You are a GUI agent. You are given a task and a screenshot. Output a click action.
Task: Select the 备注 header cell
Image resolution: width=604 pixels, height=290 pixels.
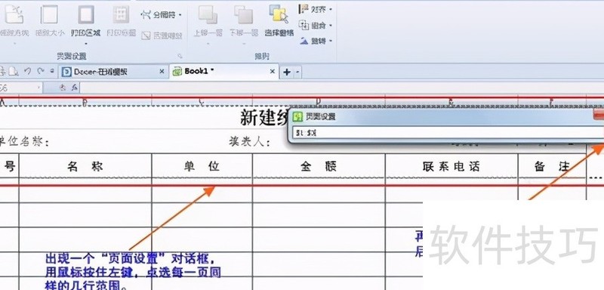click(552, 166)
